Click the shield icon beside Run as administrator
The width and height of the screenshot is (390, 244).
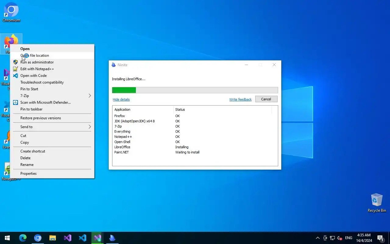point(16,62)
